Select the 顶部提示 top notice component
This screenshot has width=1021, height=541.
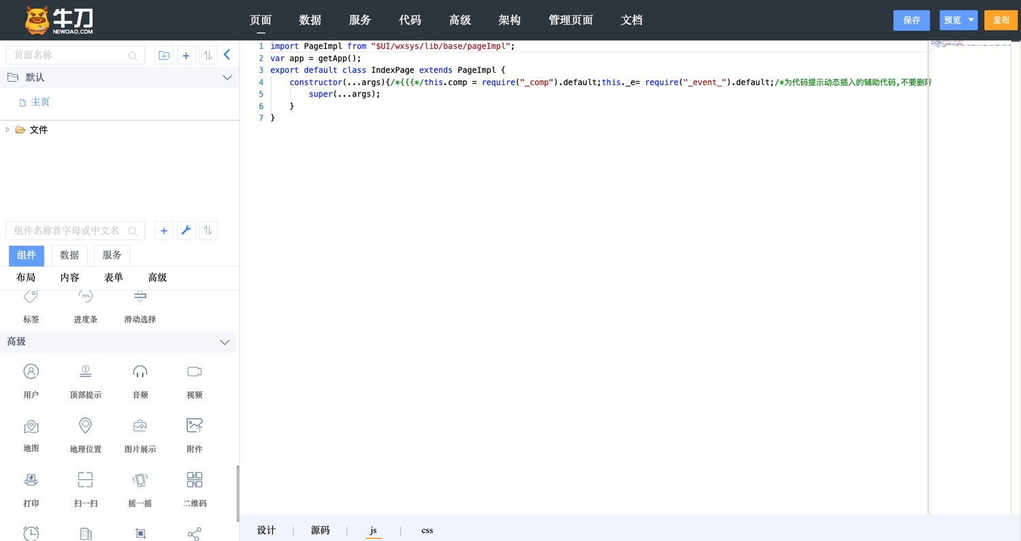coord(85,380)
